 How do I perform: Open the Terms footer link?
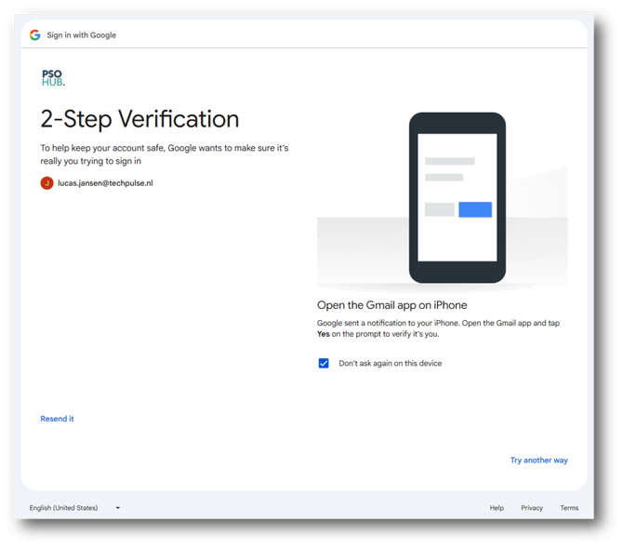[x=569, y=508]
